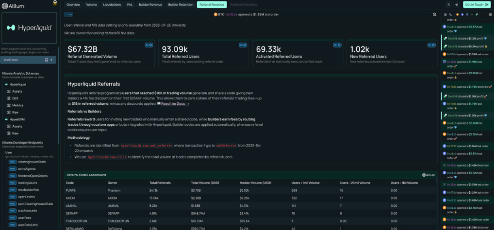
Task: Open the leadingVaults endpoint
Action: tap(23, 182)
